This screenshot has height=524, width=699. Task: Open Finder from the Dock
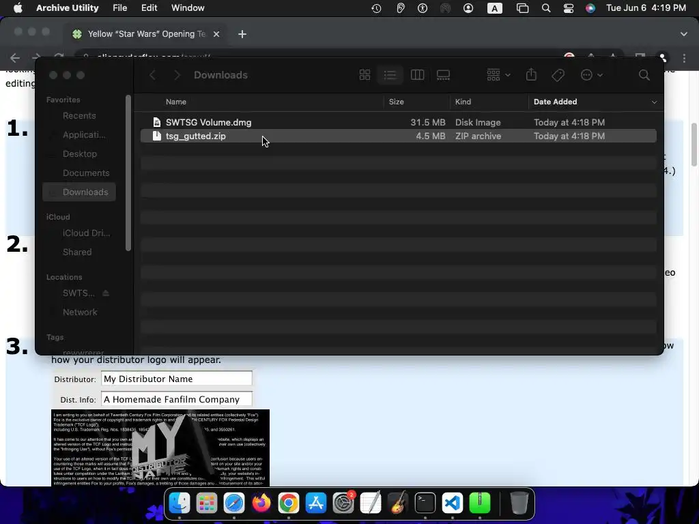pos(180,503)
